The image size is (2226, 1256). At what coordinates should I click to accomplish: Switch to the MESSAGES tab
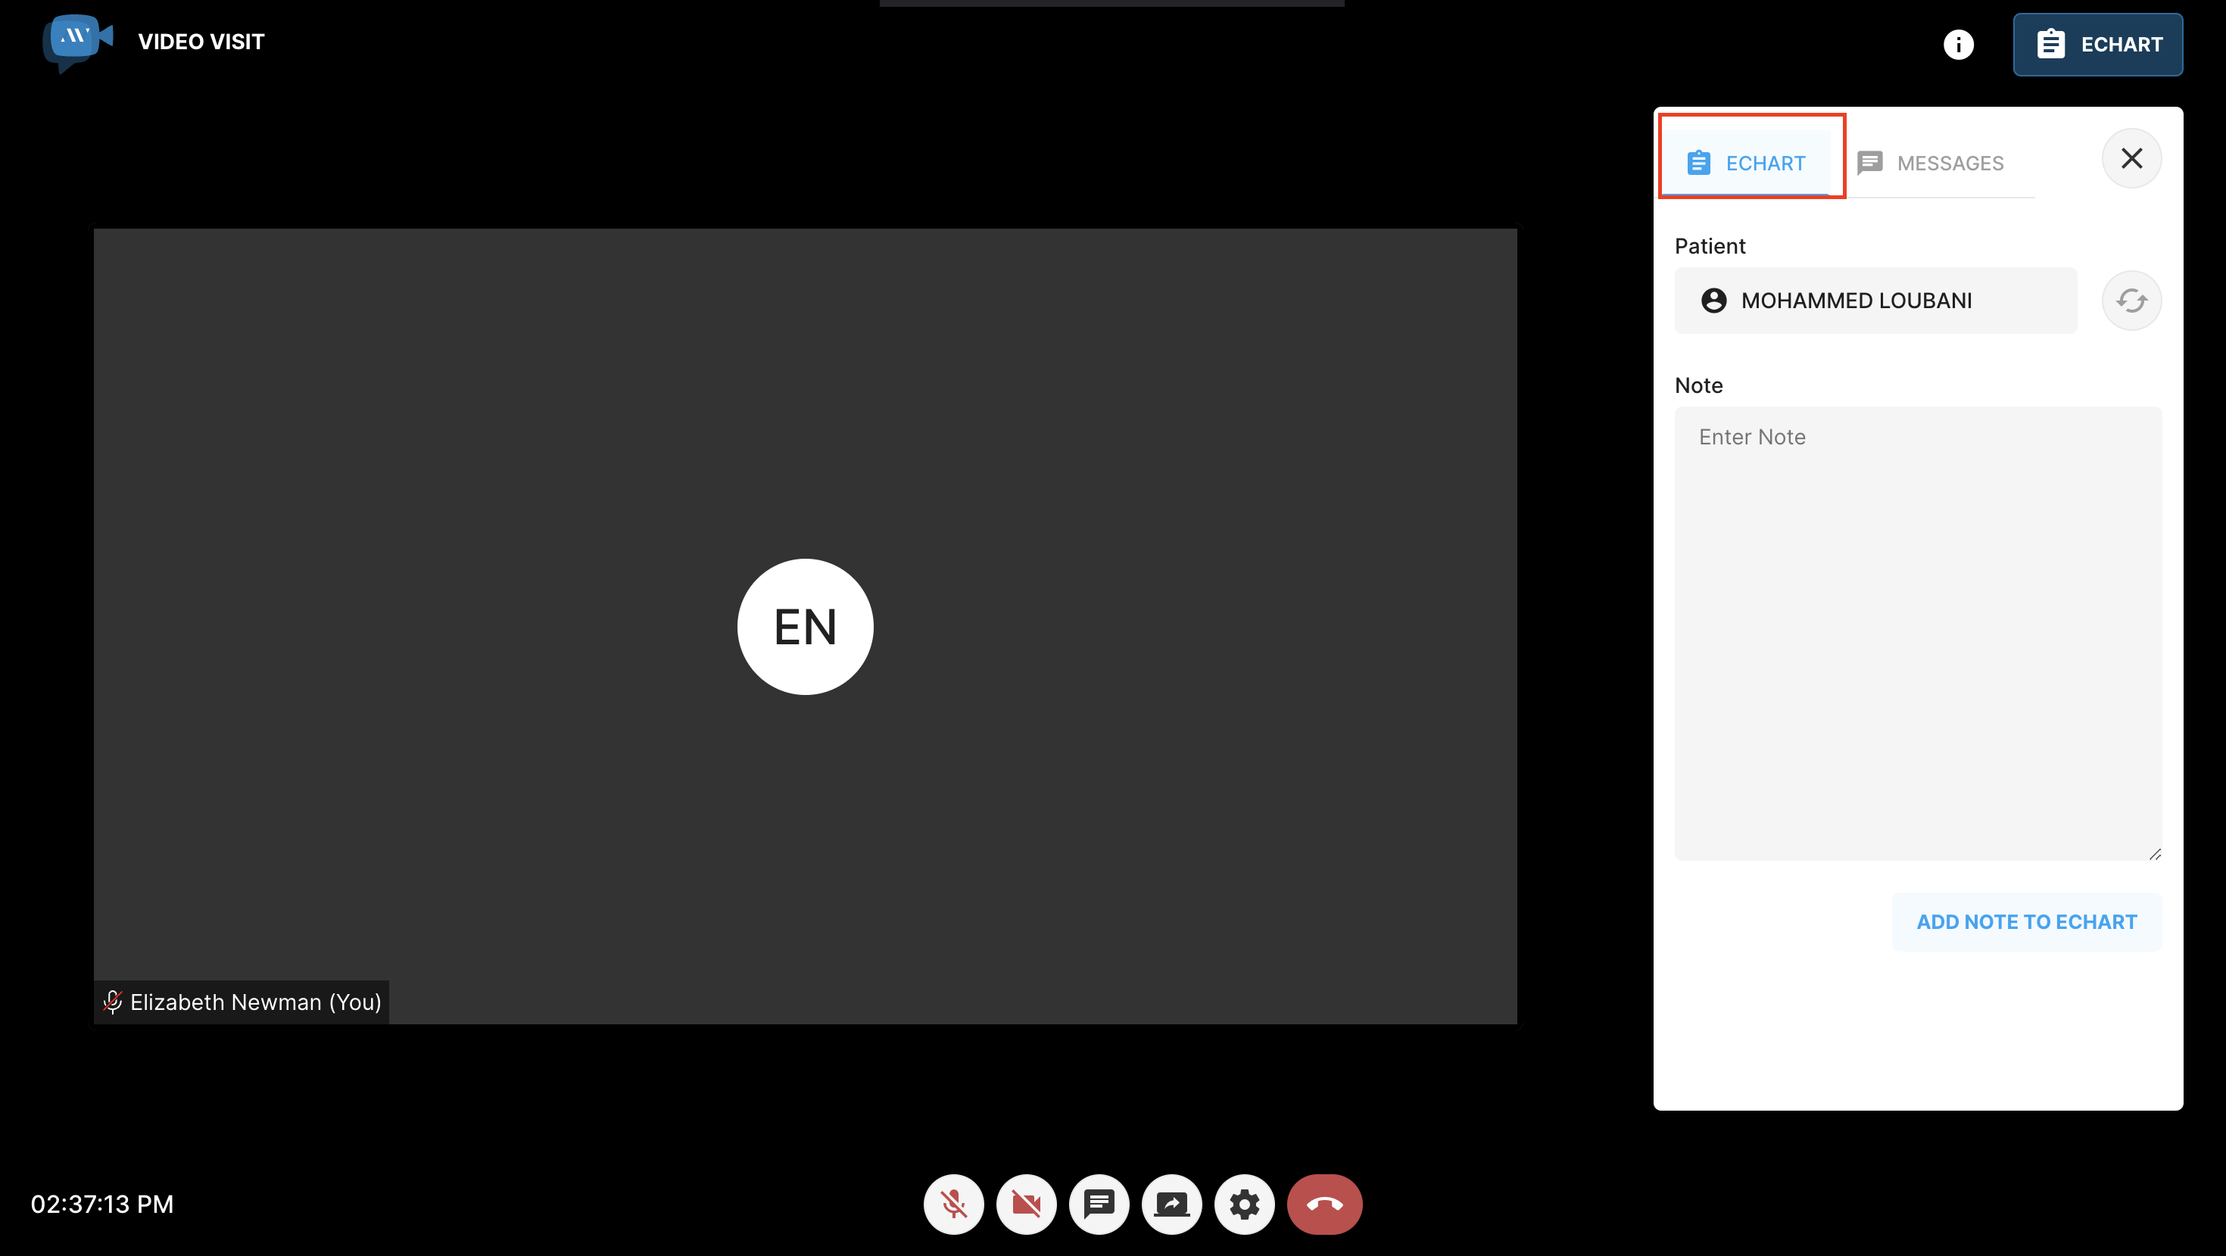1931,163
